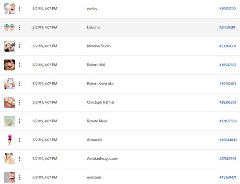240x184 pixels.
Task: Open asset link #39515709
Action: pos(228,9)
